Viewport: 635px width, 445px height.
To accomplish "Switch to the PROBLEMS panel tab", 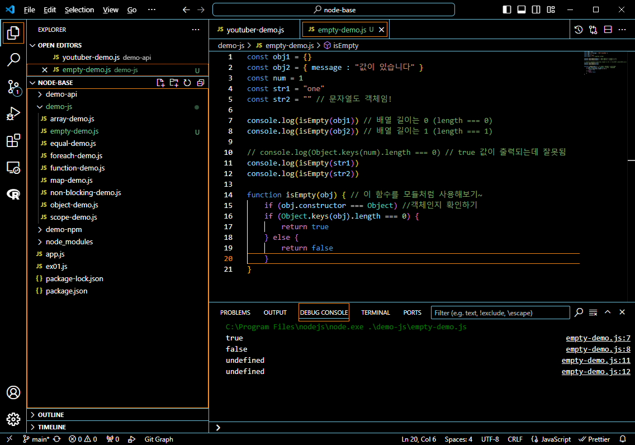I will pos(235,313).
